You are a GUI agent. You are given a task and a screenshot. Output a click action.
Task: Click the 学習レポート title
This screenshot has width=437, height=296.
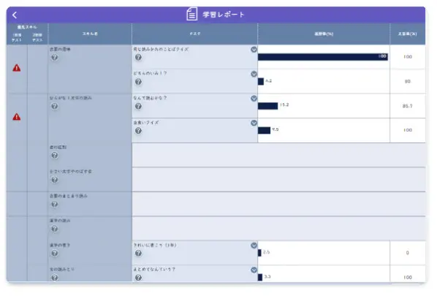point(224,15)
